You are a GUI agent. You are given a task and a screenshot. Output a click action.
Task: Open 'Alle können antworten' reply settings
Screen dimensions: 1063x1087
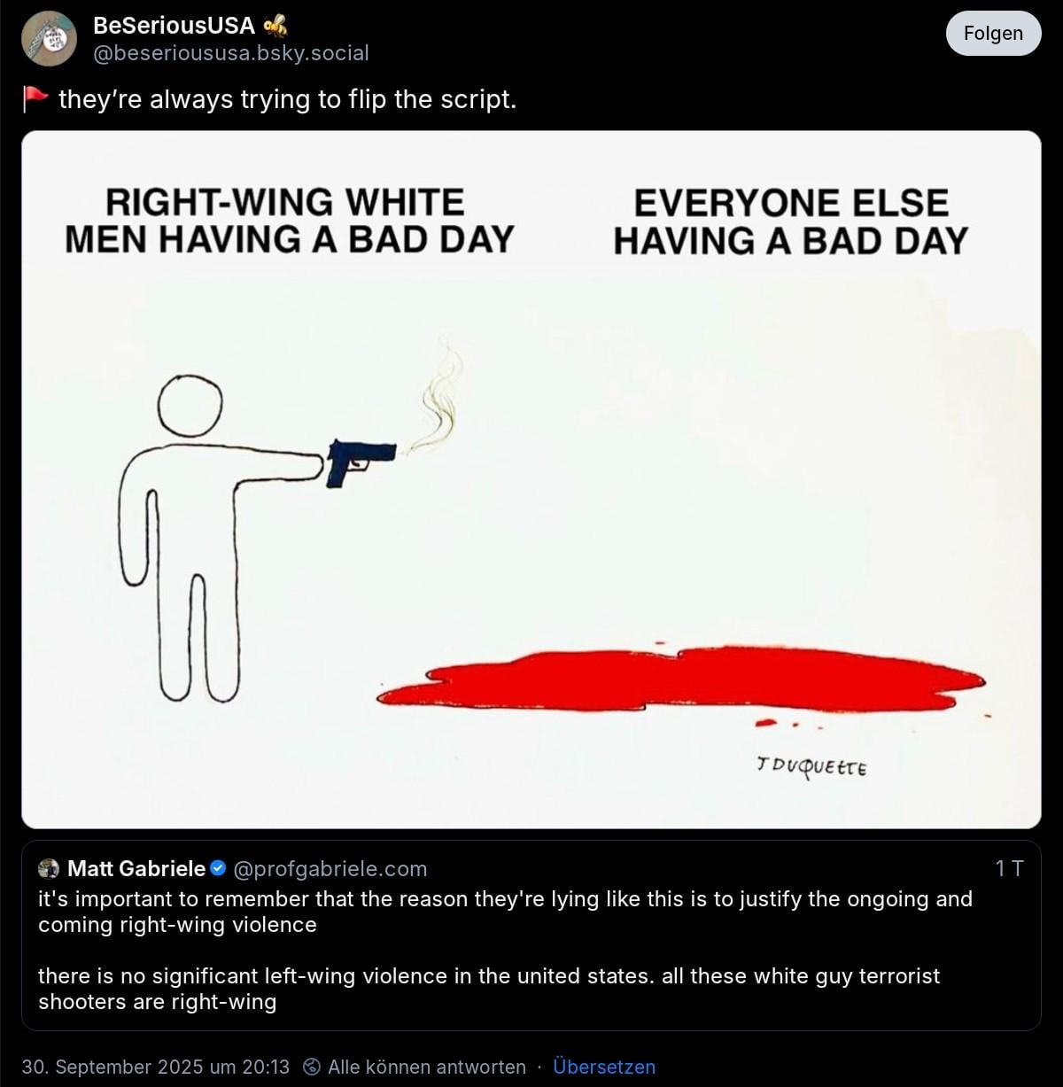427,1067
